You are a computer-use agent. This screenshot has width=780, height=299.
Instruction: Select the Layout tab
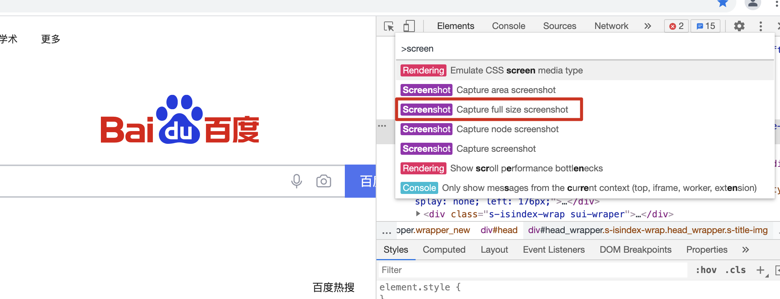494,250
